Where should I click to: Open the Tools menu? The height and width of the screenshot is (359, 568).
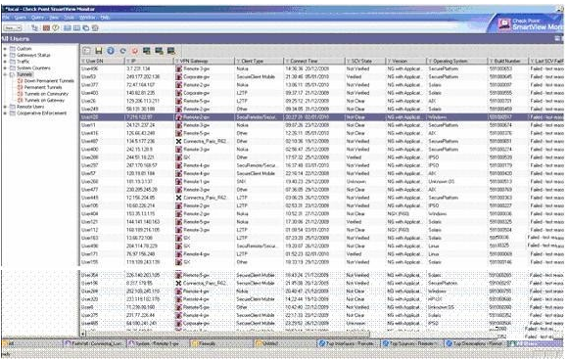click(x=69, y=18)
